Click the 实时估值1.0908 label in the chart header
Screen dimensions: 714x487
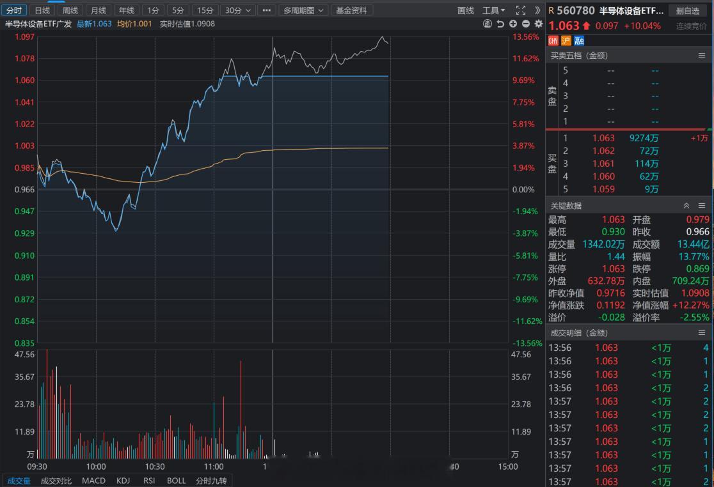pos(187,24)
